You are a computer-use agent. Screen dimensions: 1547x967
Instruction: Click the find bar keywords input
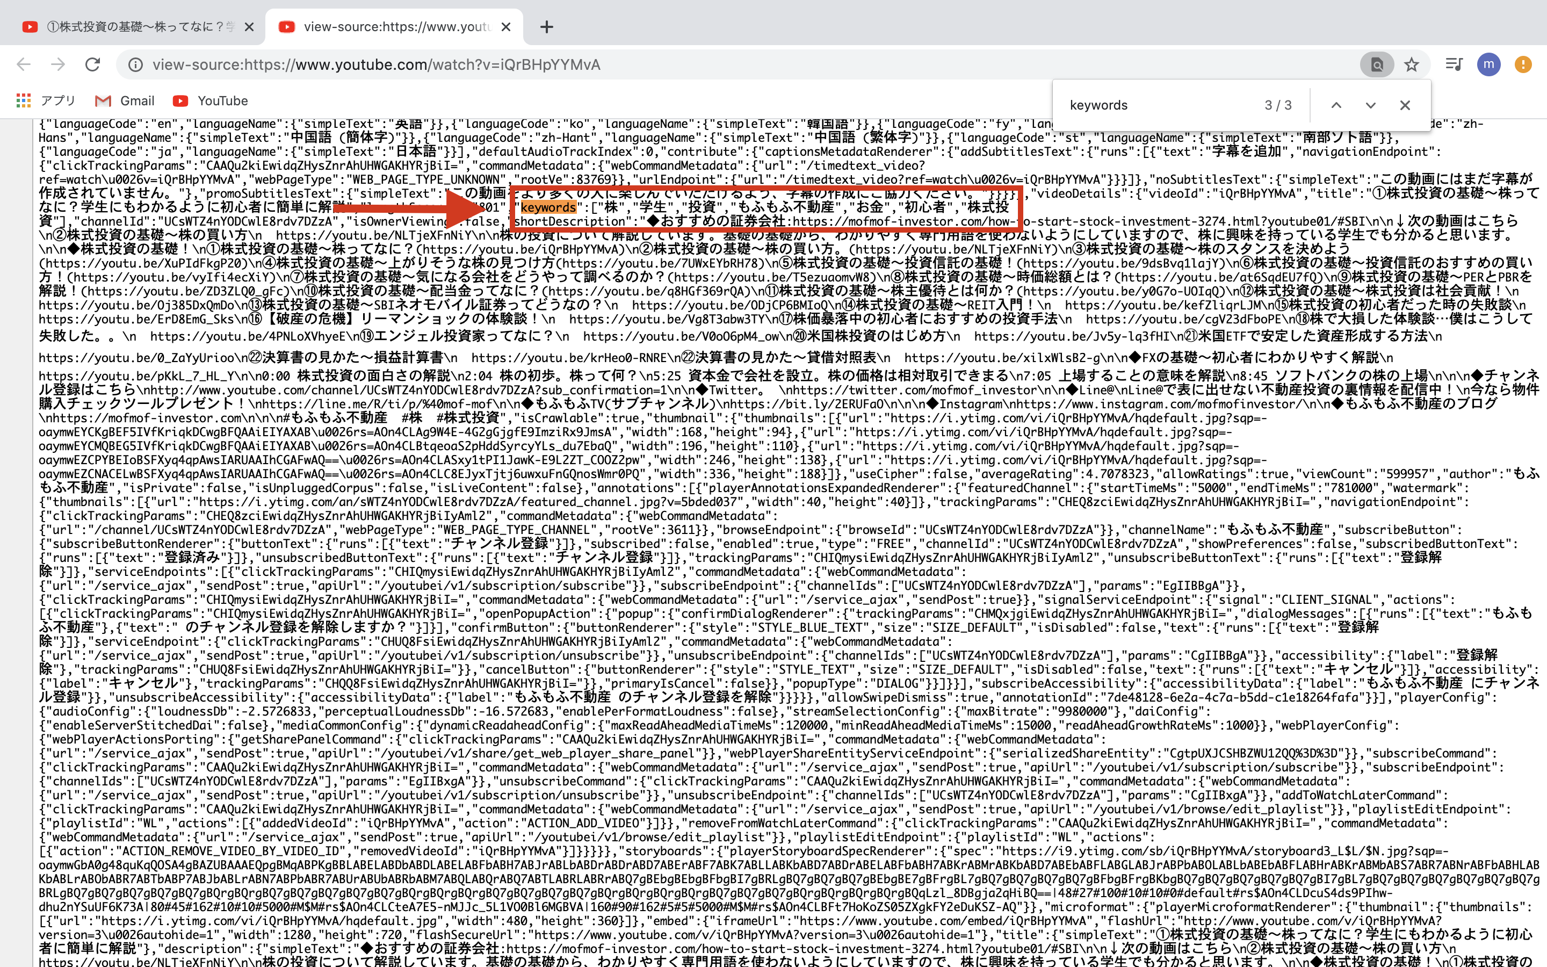(1157, 105)
